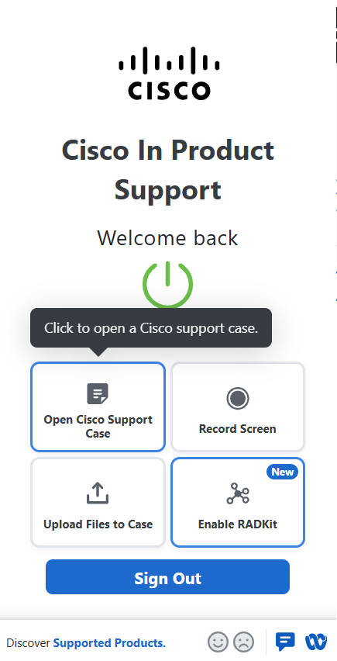Image resolution: width=337 pixels, height=661 pixels.
Task: Click the RADKit network node icon
Action: point(238,493)
